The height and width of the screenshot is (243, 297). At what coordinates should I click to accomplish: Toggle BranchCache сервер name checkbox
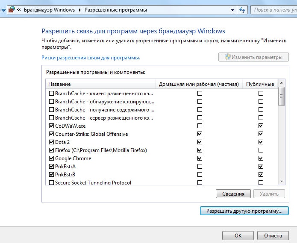tap(51, 118)
